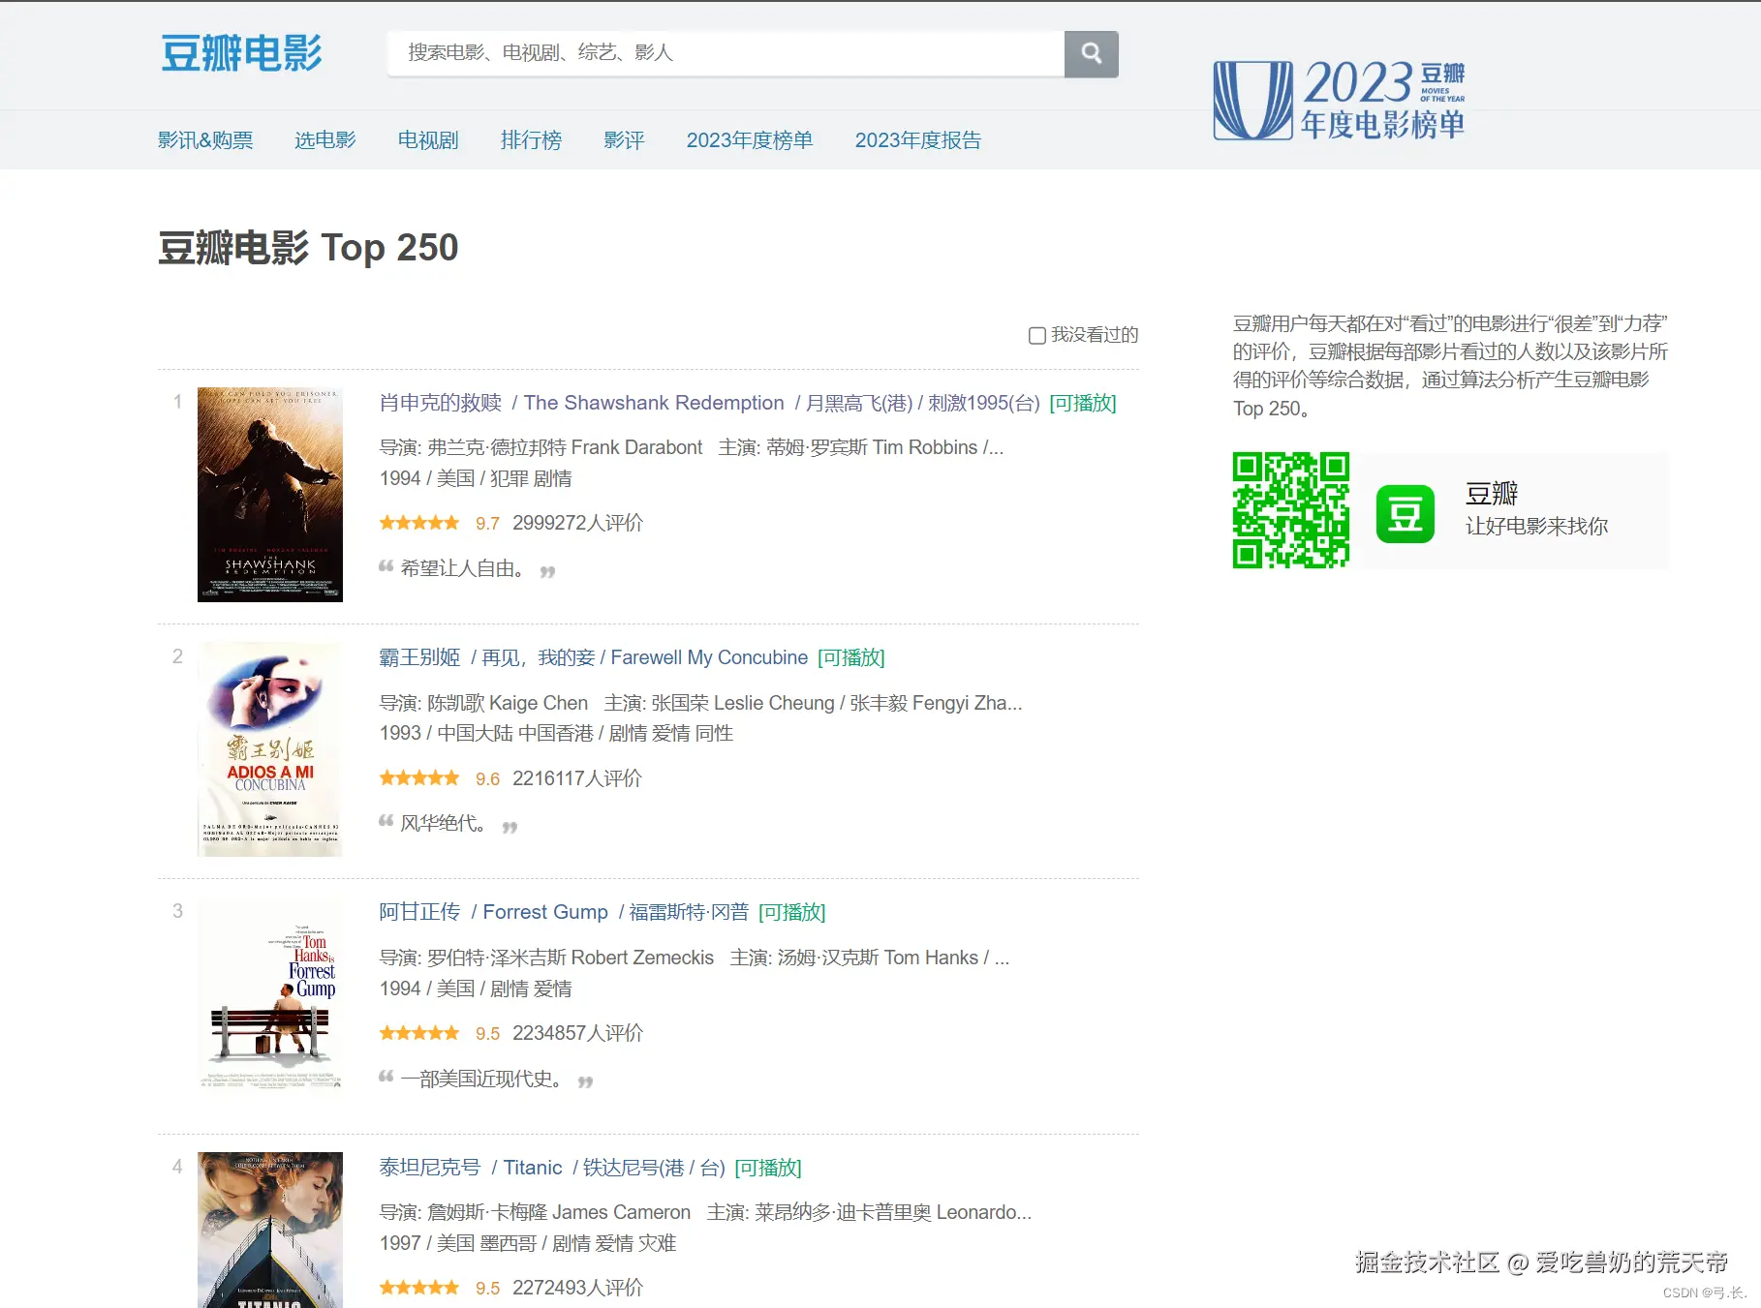Click the 9.6 rating score

(x=487, y=779)
